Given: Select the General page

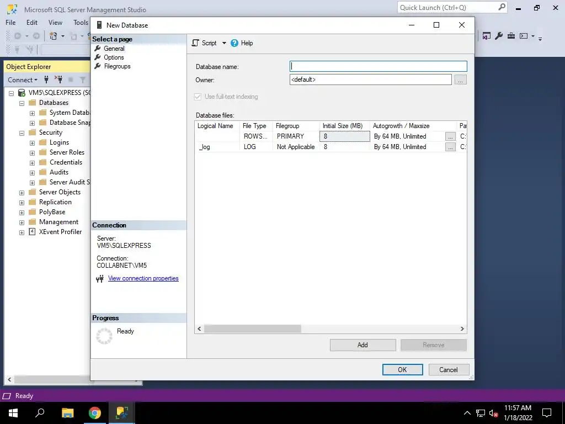Looking at the screenshot, I should click(114, 49).
